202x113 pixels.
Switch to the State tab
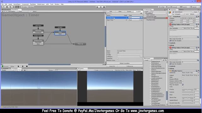click(120, 11)
